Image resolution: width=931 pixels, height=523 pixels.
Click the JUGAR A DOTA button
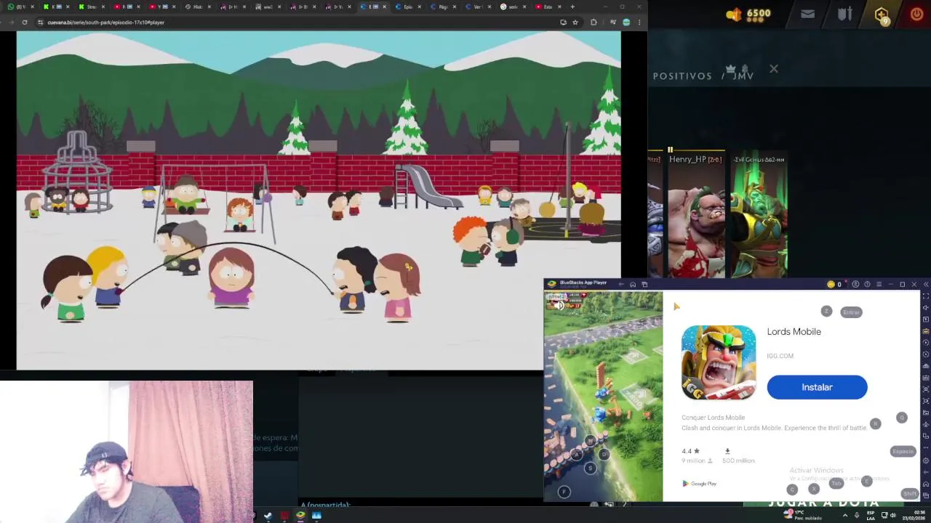point(823,502)
